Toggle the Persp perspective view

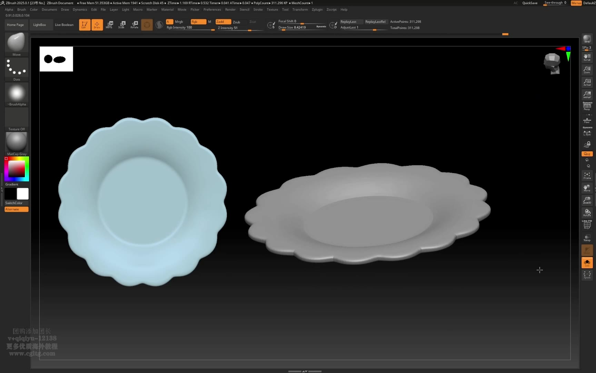coord(587,106)
